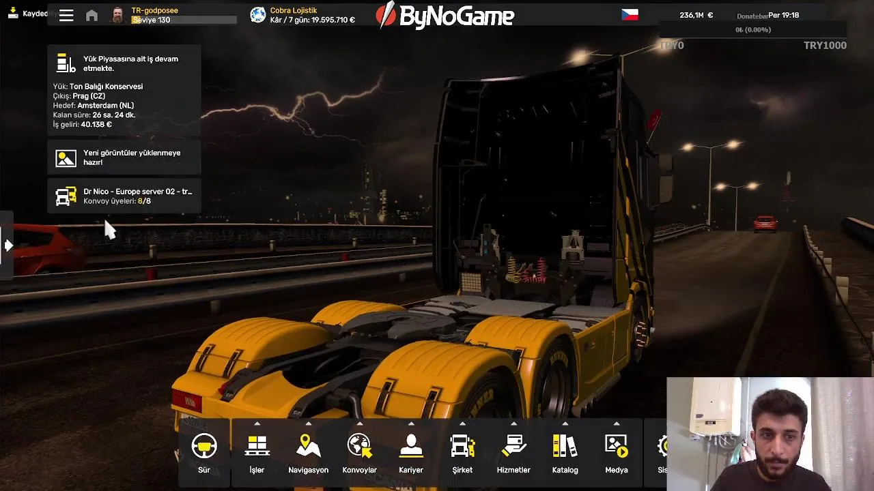The image size is (874, 491).
Task: Click the TRY1000 donation goal label
Action: (x=825, y=45)
